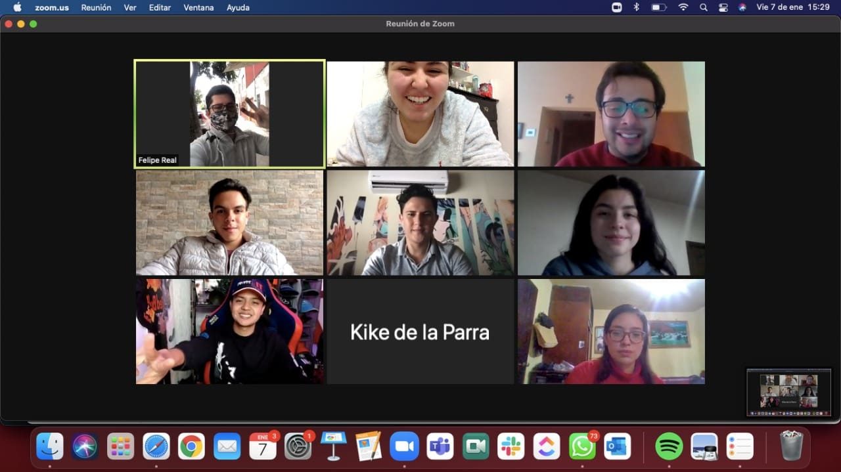
Task: Open the Trash in the Dock
Action: click(x=791, y=446)
